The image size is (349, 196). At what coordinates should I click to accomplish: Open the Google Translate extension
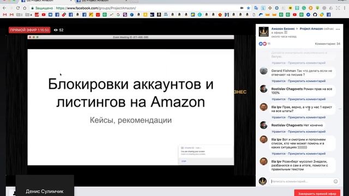256,8
